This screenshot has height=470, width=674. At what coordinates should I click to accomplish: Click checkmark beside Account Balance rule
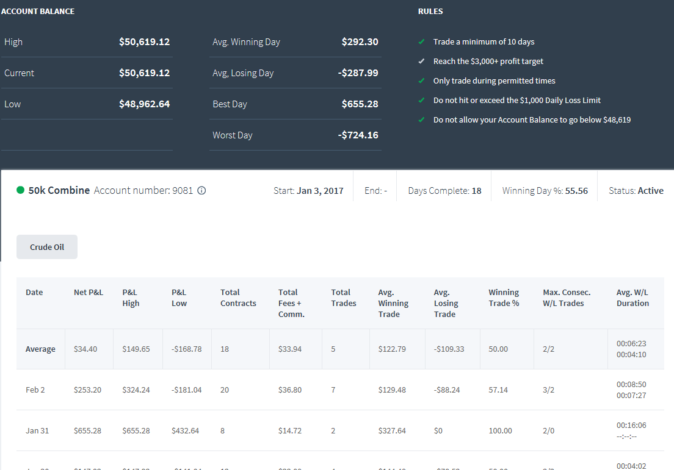(x=422, y=119)
